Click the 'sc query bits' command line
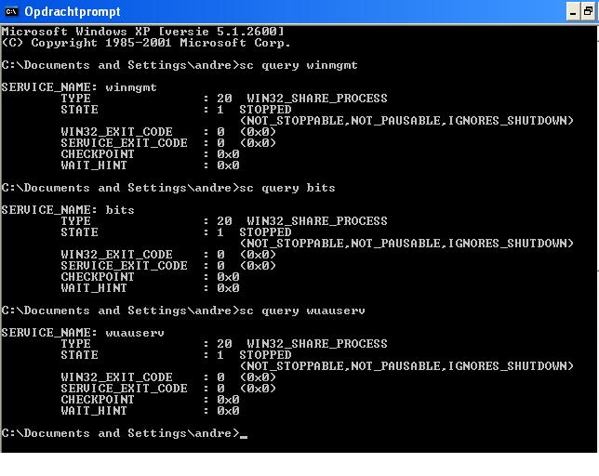 tap(168, 188)
